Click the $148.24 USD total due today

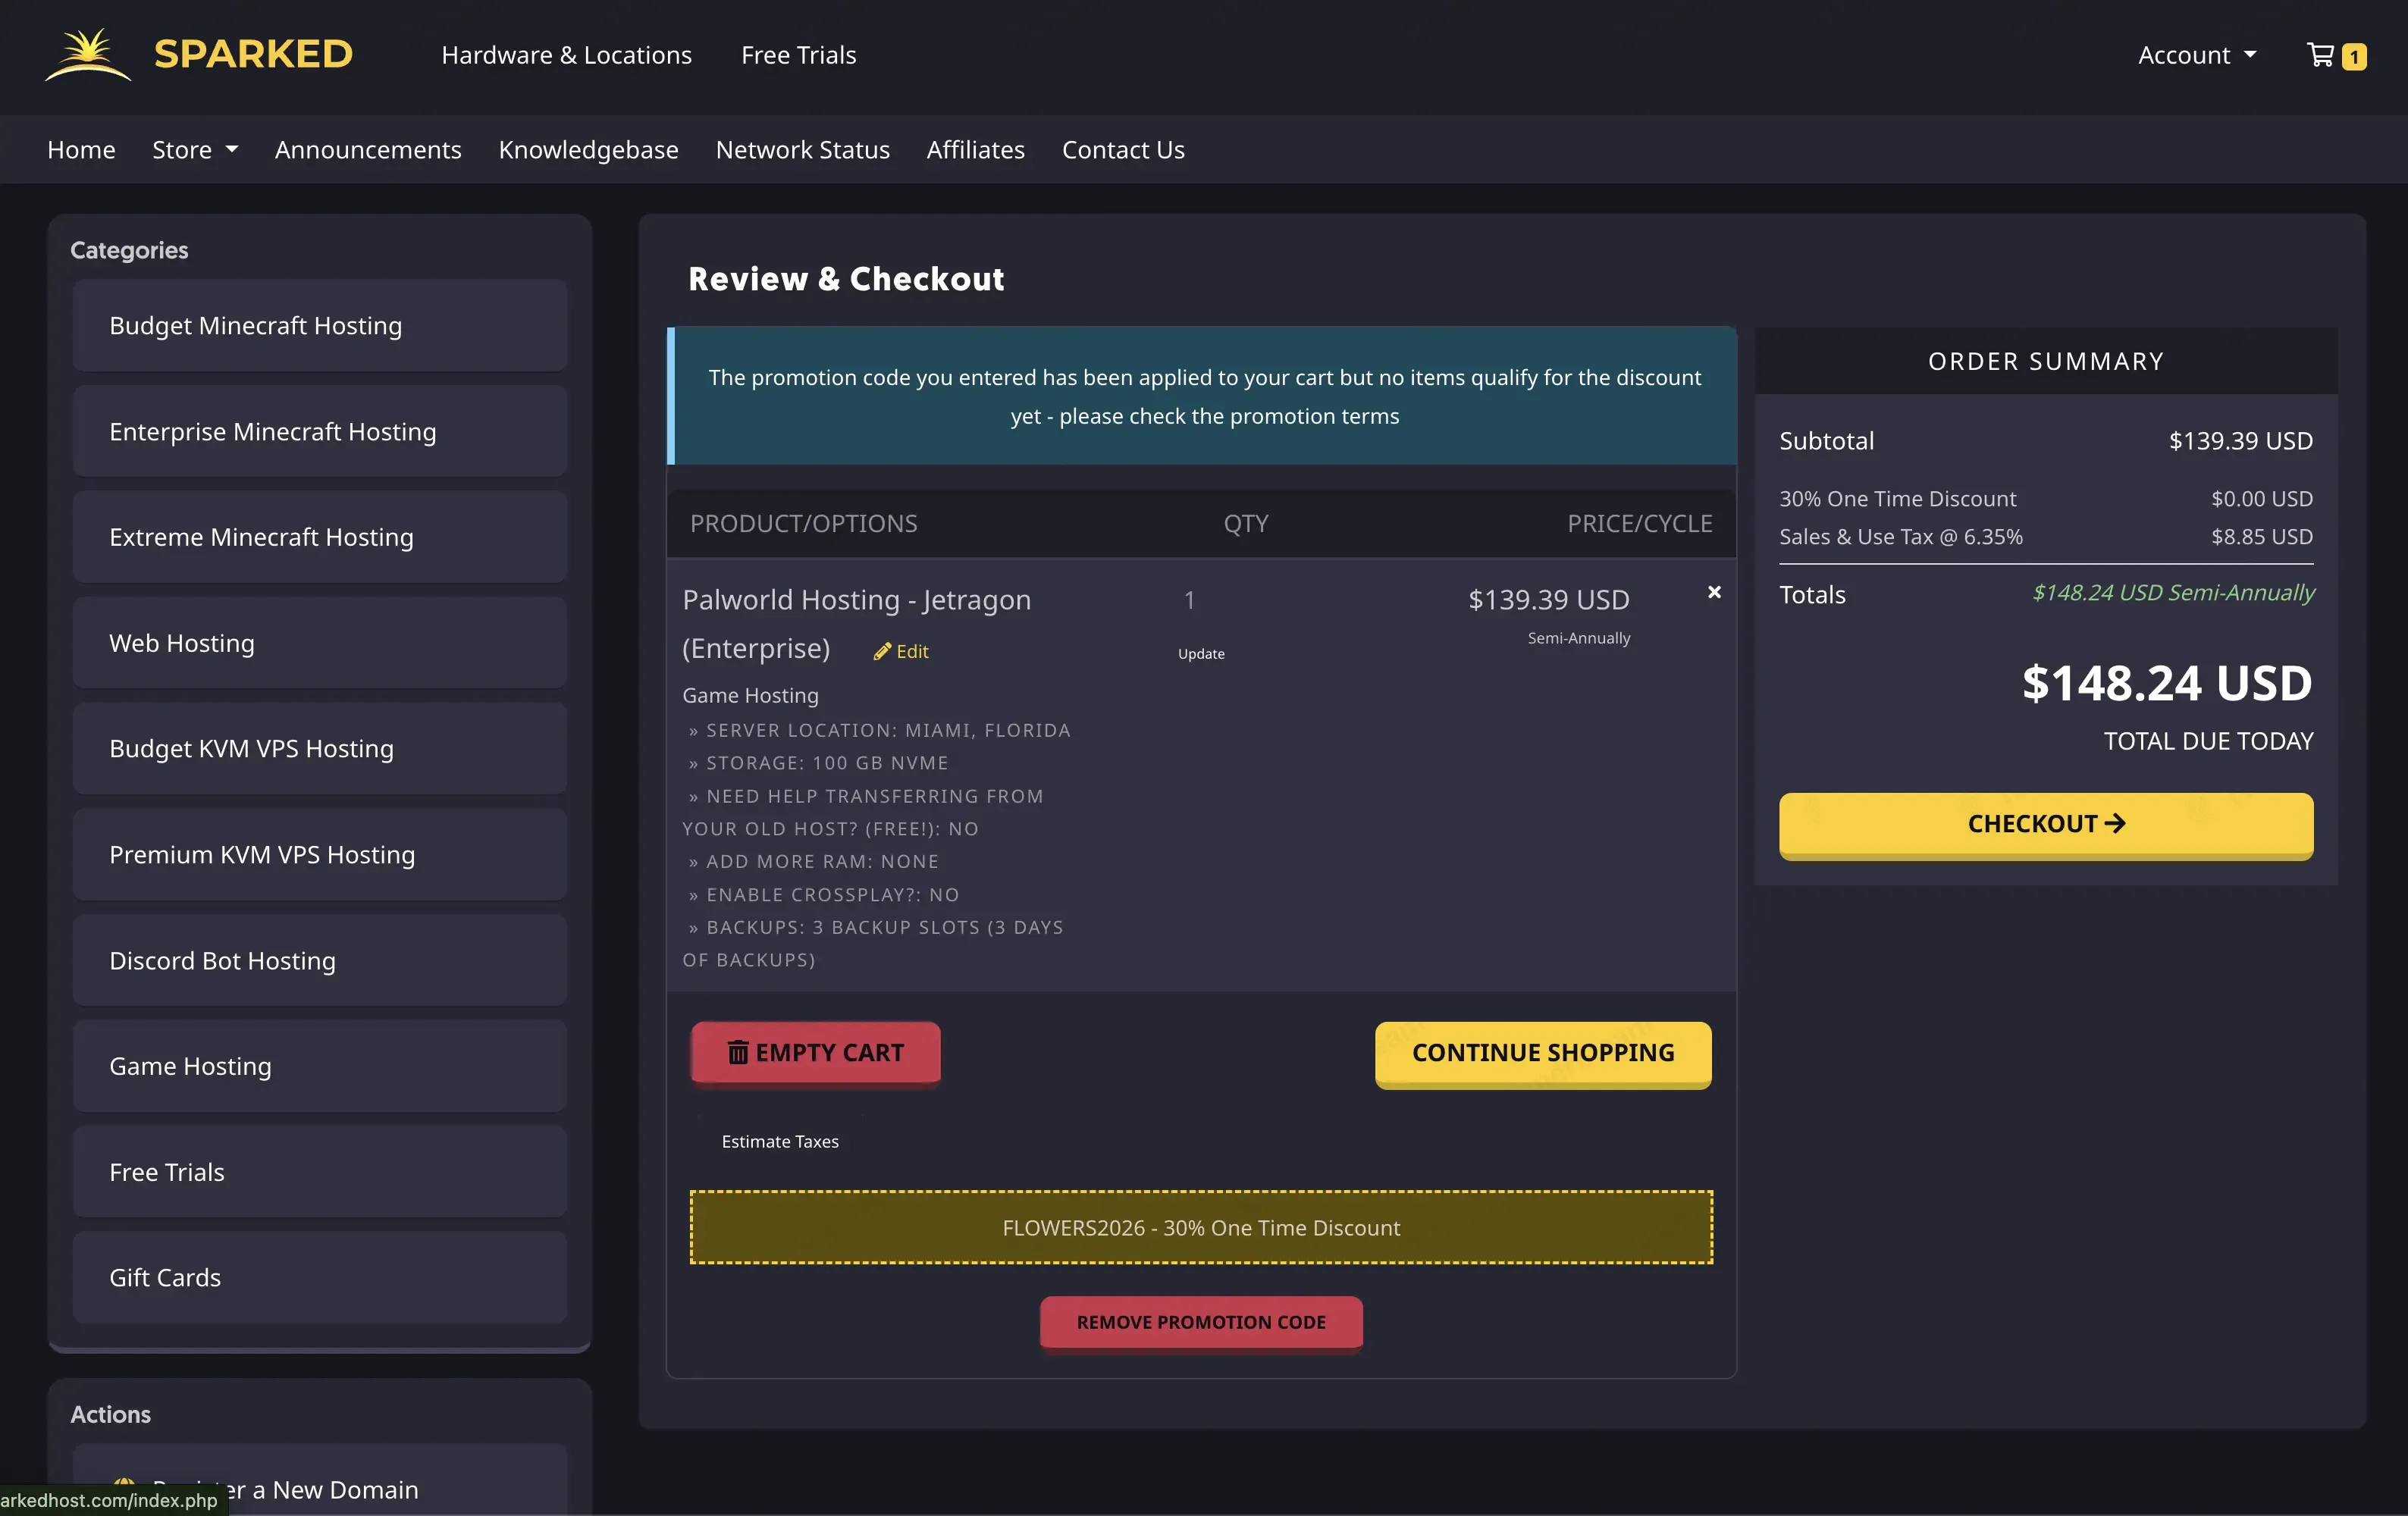tap(2167, 684)
